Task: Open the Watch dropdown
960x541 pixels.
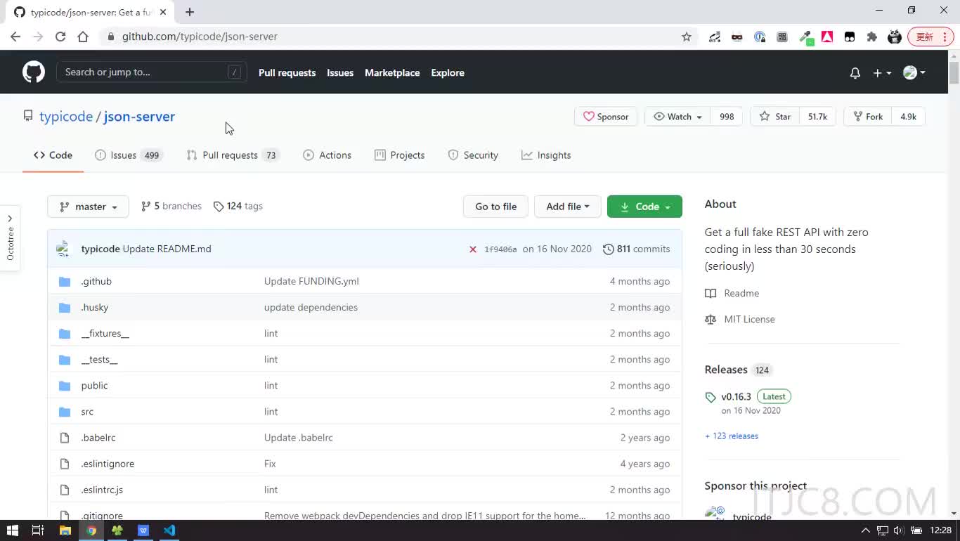Action: [x=678, y=117]
